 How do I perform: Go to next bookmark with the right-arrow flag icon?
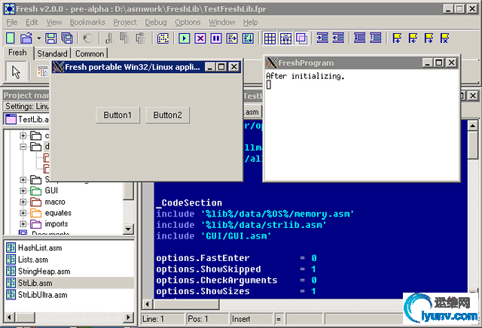[429, 38]
